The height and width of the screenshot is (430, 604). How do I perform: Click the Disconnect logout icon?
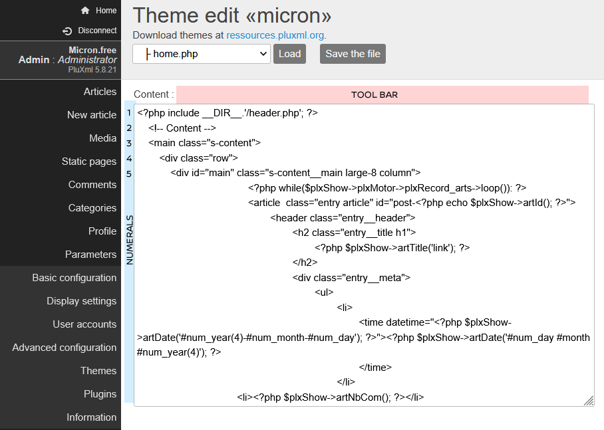click(x=67, y=31)
